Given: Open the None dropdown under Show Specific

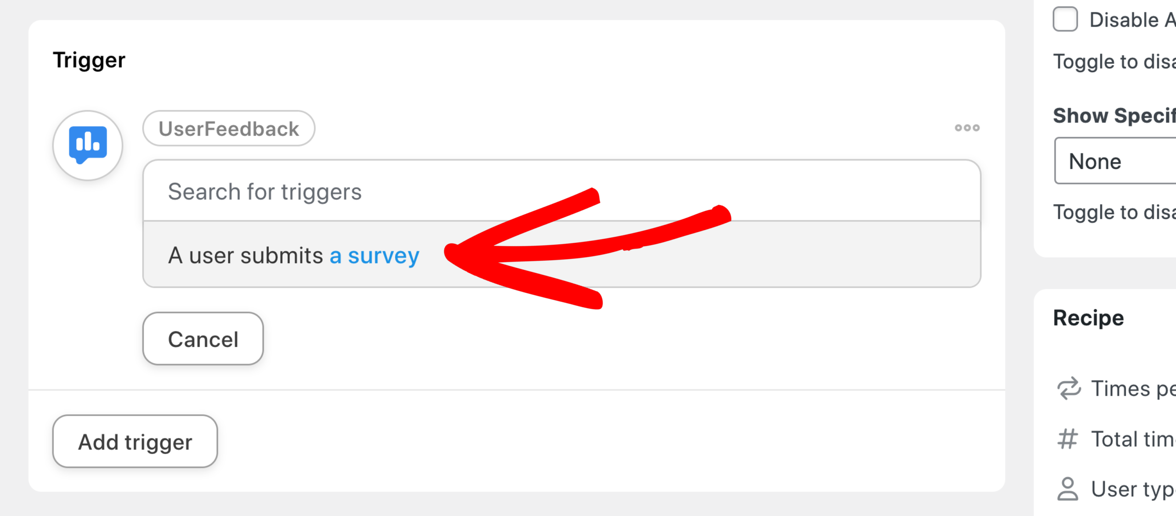Looking at the screenshot, I should (1115, 161).
